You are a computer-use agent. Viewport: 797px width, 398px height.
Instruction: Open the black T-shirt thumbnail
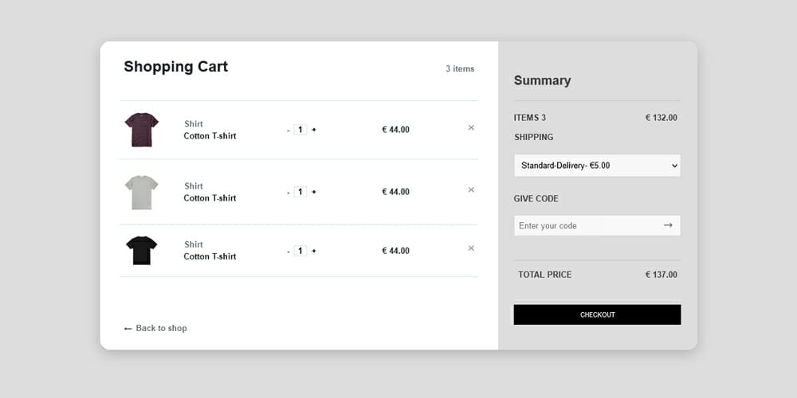(141, 251)
